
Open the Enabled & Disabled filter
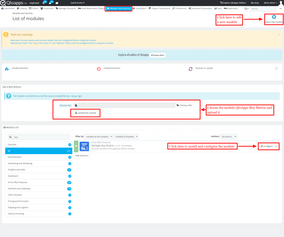(x=126, y=137)
